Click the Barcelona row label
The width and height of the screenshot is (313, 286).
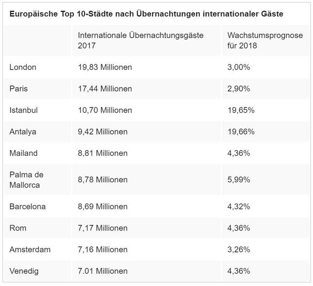tap(27, 207)
